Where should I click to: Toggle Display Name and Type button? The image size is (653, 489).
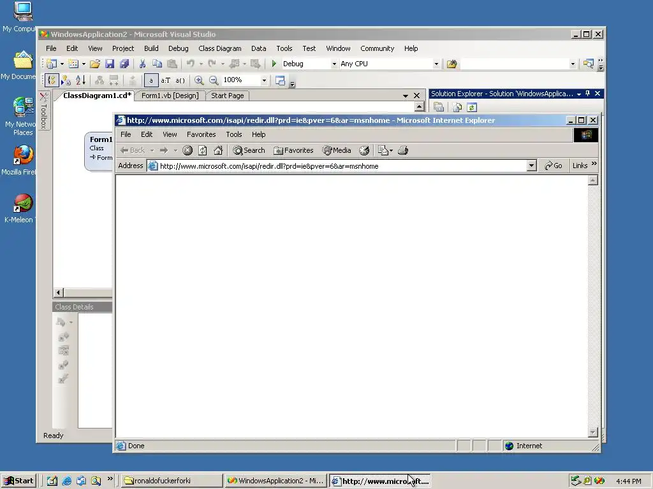(166, 80)
